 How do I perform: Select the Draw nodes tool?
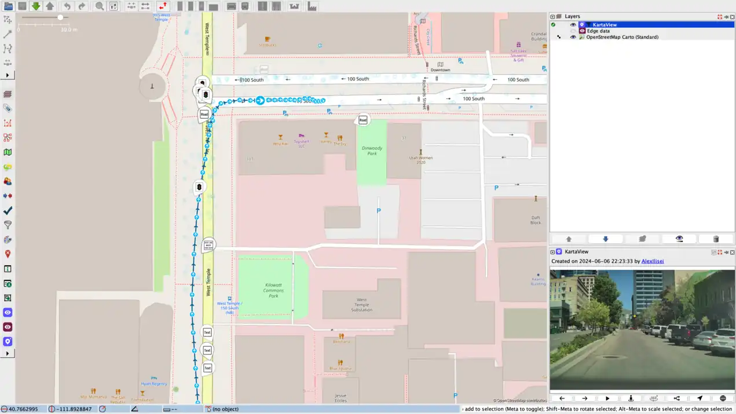point(8,34)
